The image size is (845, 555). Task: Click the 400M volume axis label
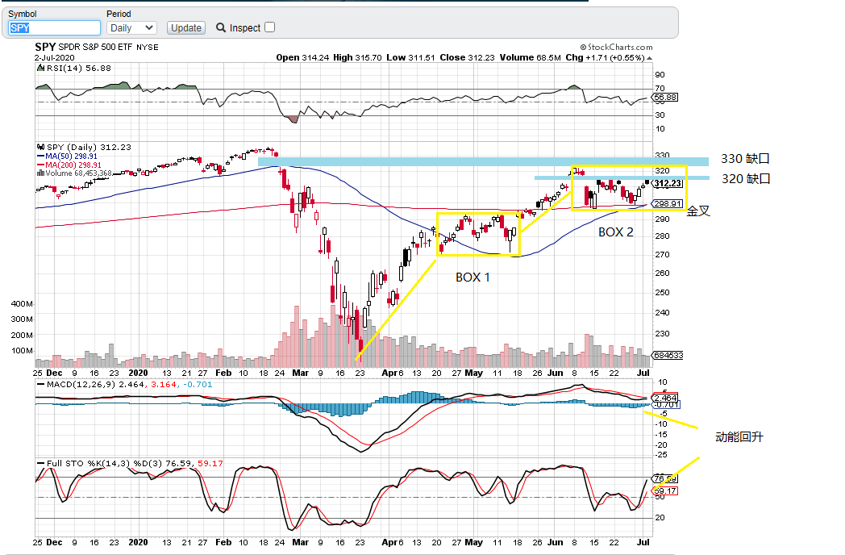22,303
